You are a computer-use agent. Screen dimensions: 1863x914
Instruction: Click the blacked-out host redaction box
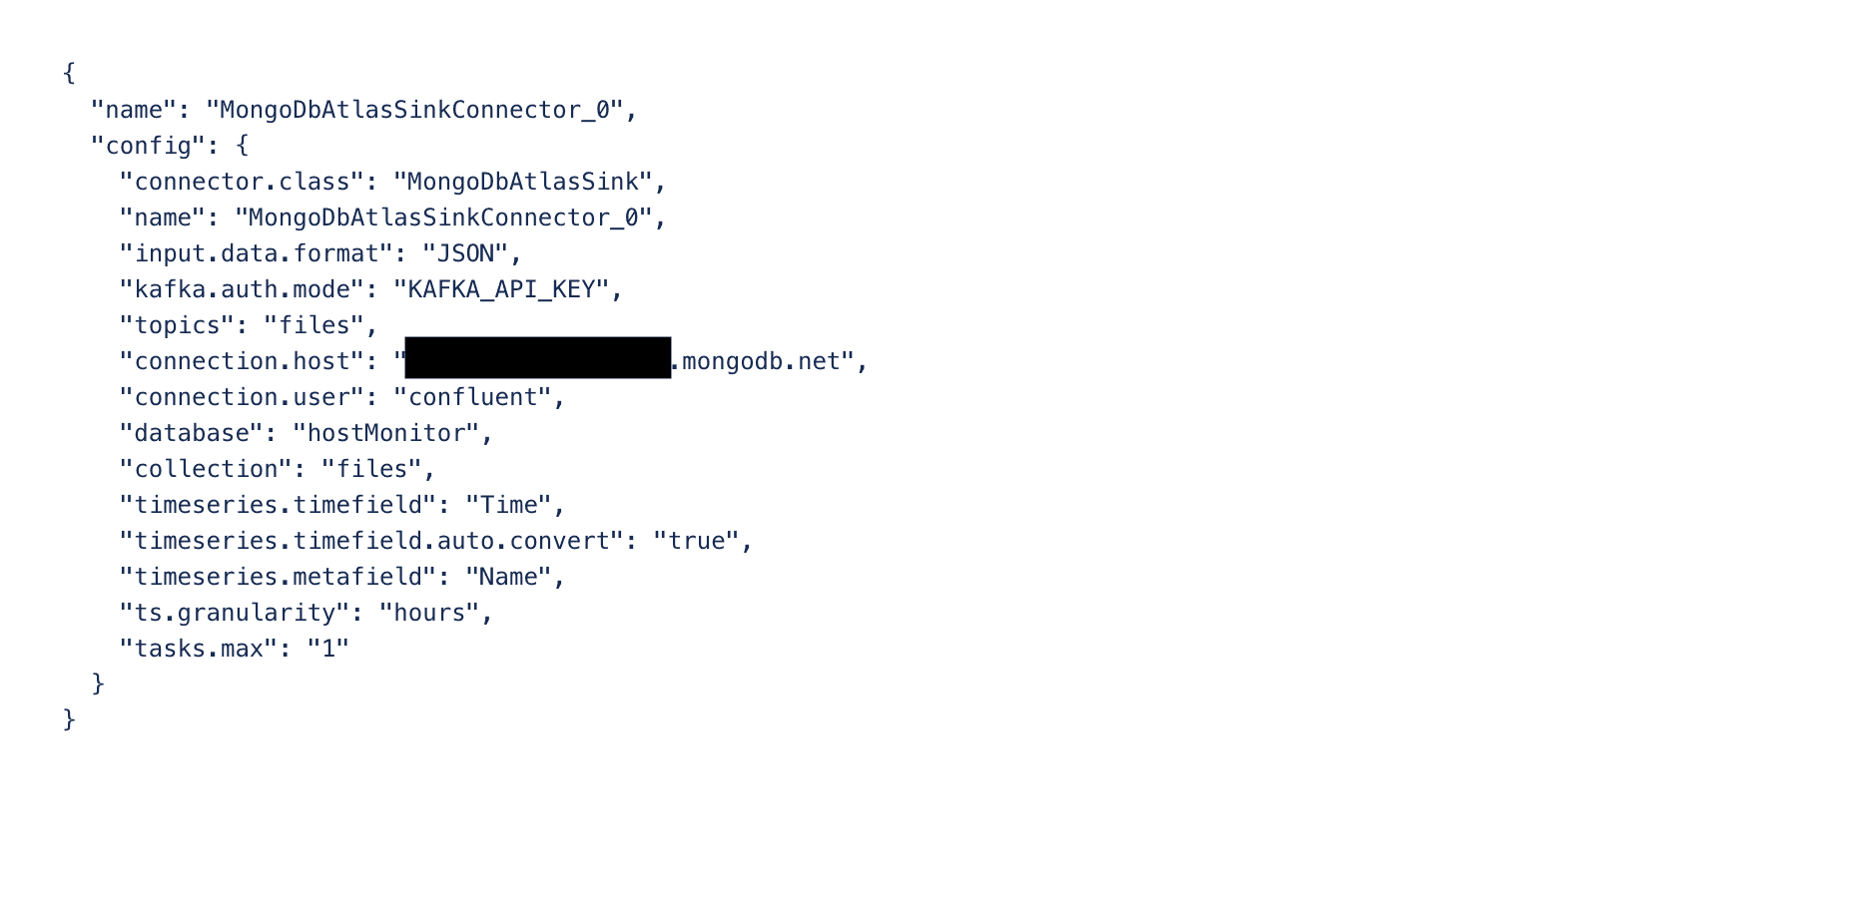[x=538, y=357]
